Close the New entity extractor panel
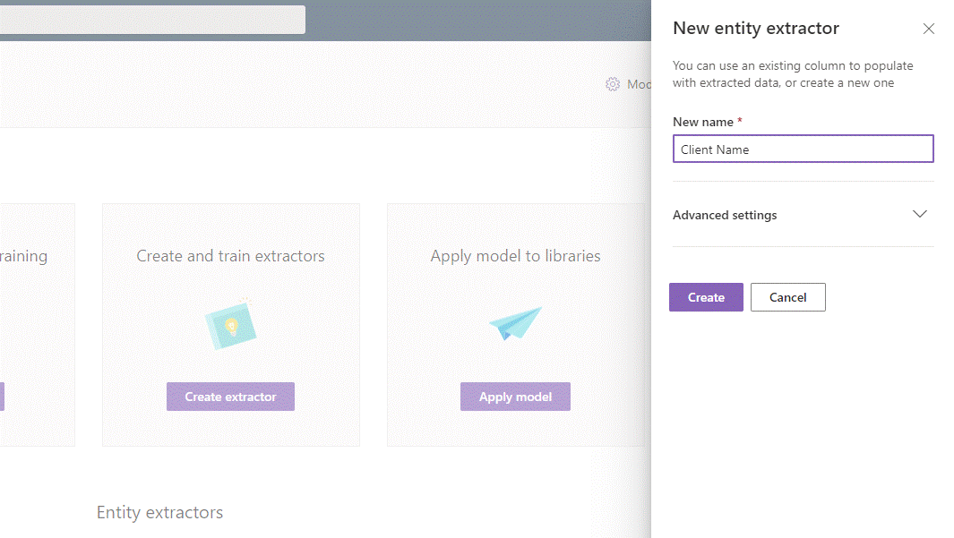The image size is (954, 538). 928,29
